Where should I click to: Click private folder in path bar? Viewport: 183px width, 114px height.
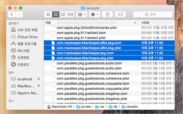point(84,107)
